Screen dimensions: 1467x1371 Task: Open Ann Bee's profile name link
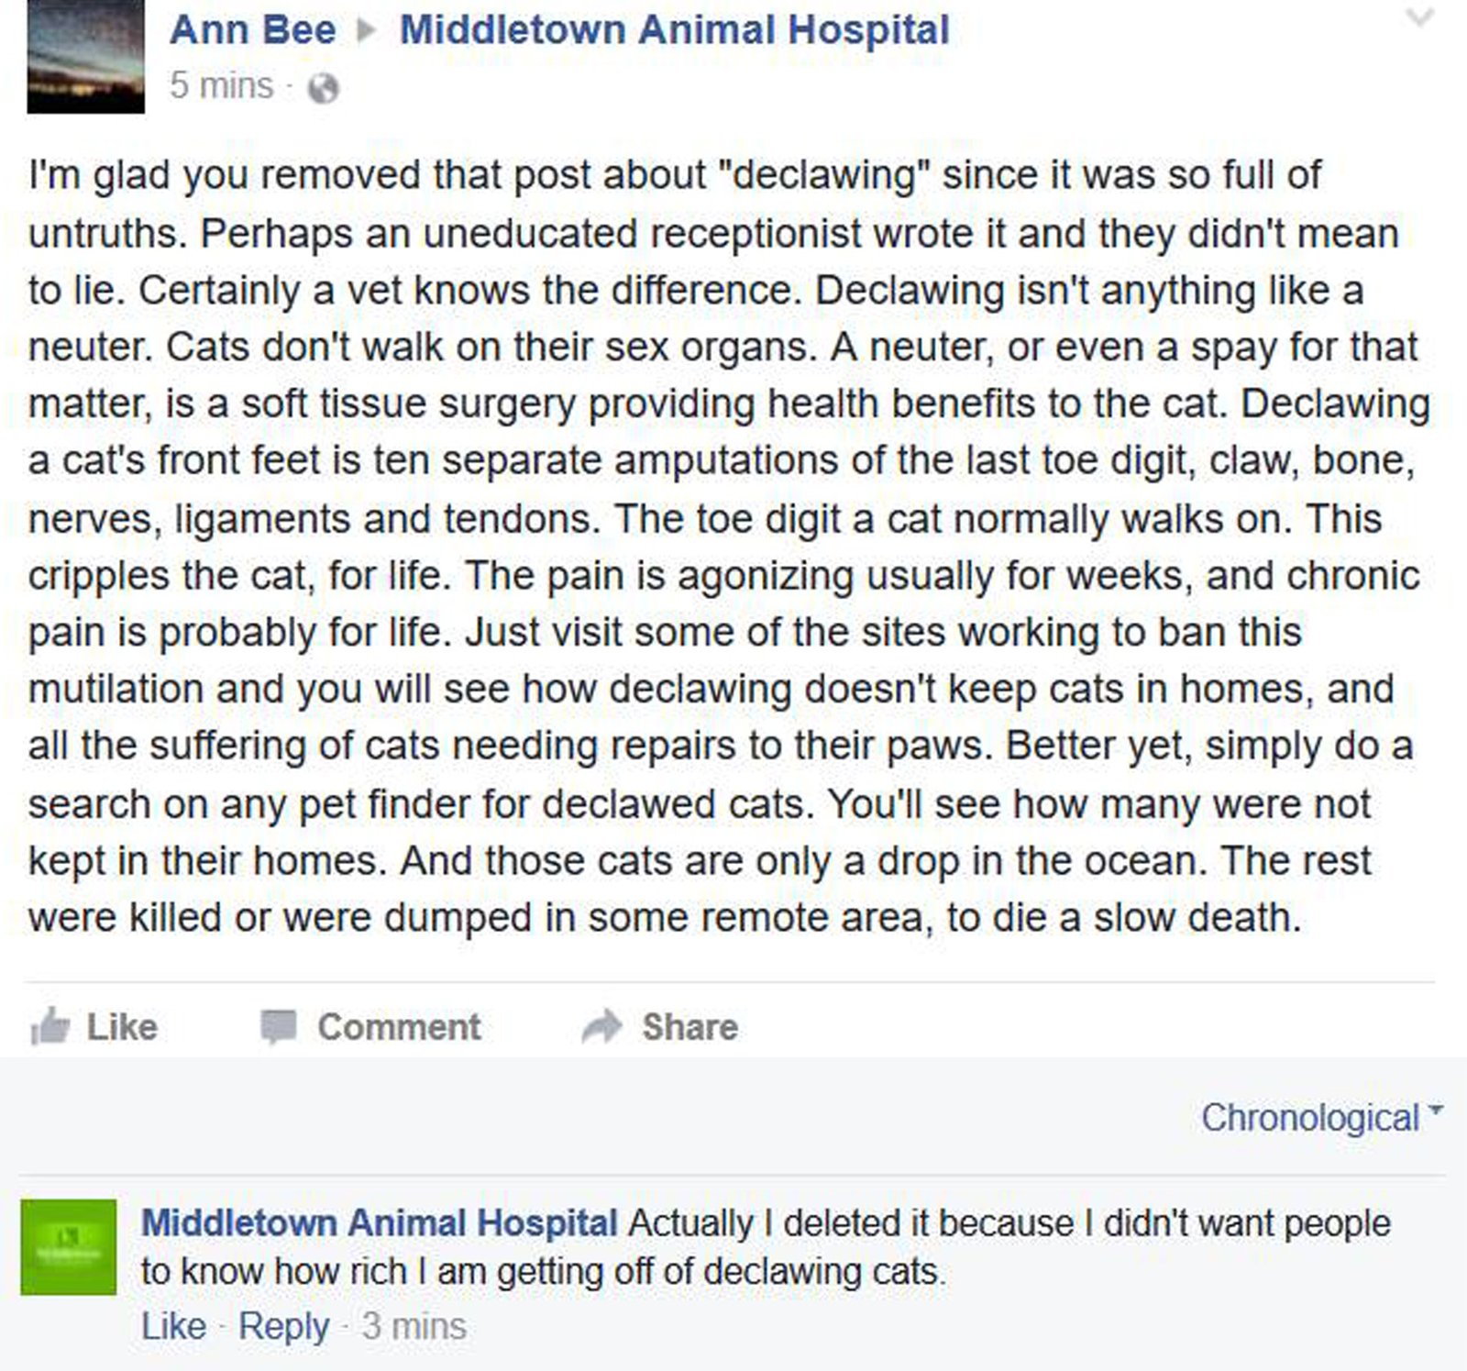pyautogui.click(x=252, y=30)
